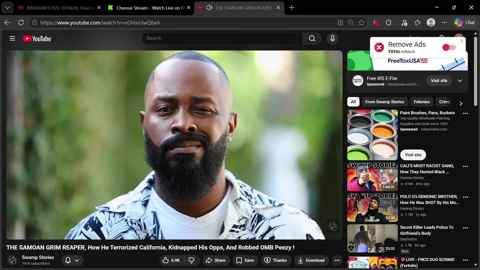
Task: Open browser Settings and more ellipsis
Action: (x=444, y=22)
